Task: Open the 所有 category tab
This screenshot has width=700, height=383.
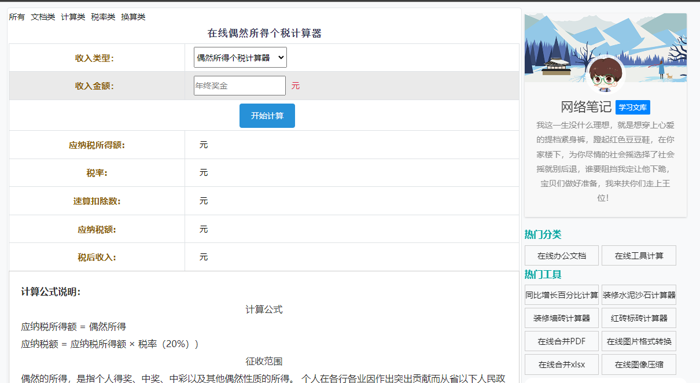Action: pos(17,17)
